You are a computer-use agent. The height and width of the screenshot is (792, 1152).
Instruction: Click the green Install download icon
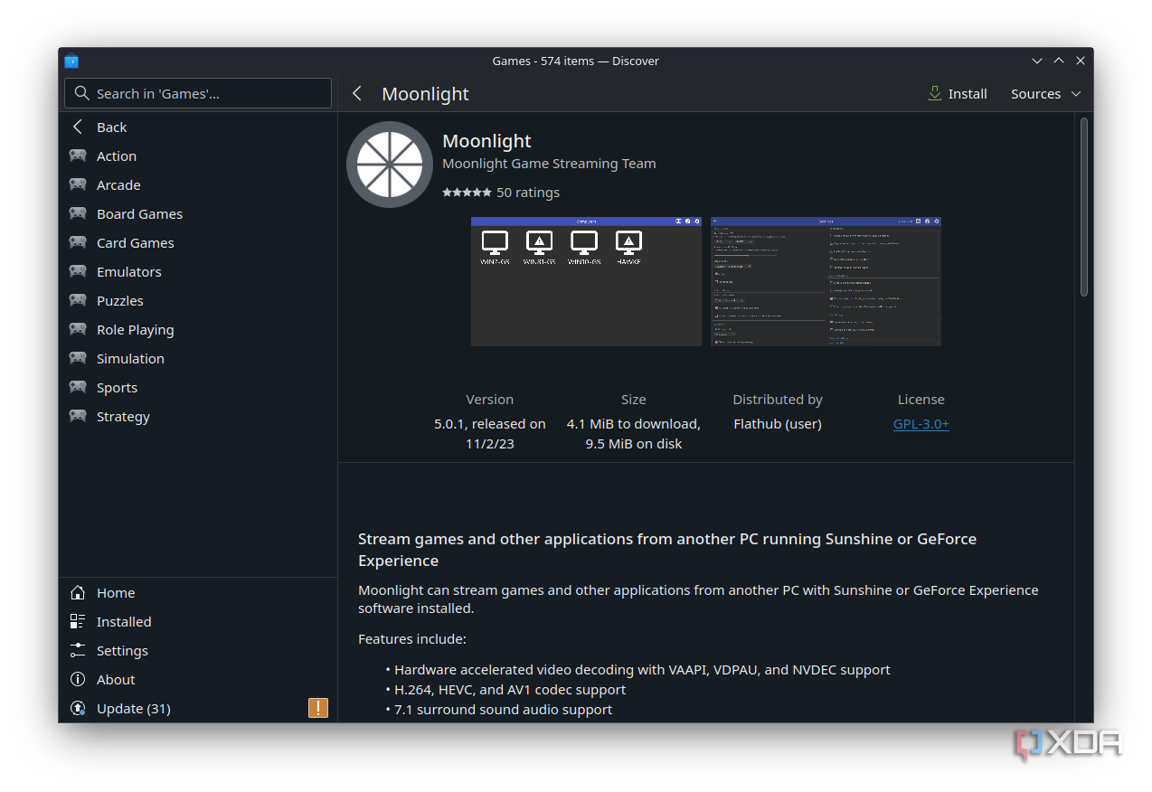pos(935,93)
